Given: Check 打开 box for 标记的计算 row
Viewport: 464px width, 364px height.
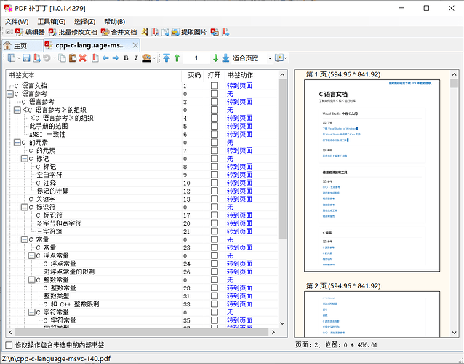Looking at the screenshot, I should point(215,191).
